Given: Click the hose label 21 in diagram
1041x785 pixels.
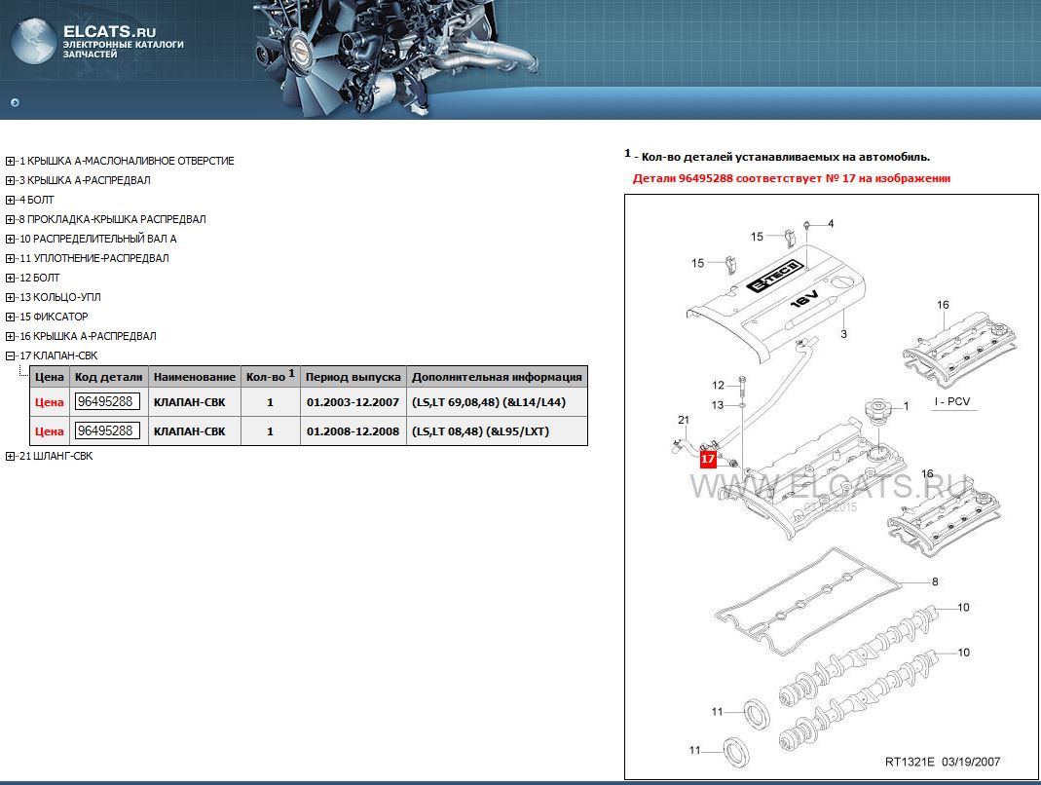Looking at the screenshot, I should (684, 420).
